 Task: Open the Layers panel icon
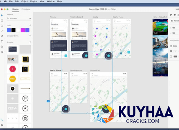(2, 125)
